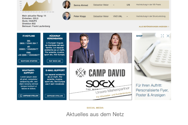Select the Semra Ahmed name entry
The image size is (188, 125).
81,5
